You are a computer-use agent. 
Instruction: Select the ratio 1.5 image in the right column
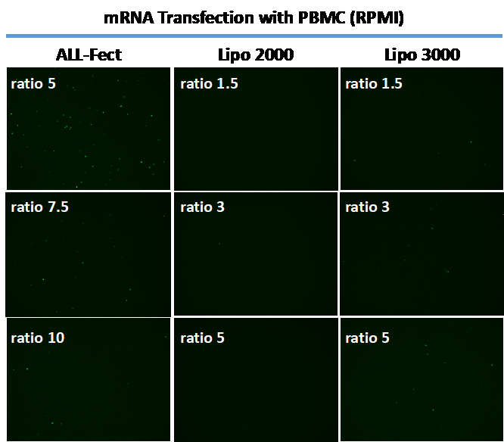421,136
